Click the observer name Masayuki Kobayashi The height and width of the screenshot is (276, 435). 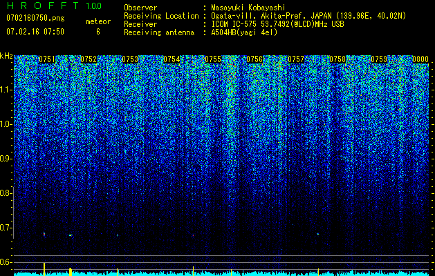[248, 8]
